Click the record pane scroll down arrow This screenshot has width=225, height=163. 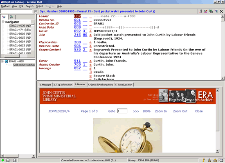pyautogui.click(x=223, y=78)
